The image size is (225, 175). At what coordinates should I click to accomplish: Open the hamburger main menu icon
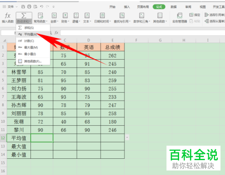(4, 7)
